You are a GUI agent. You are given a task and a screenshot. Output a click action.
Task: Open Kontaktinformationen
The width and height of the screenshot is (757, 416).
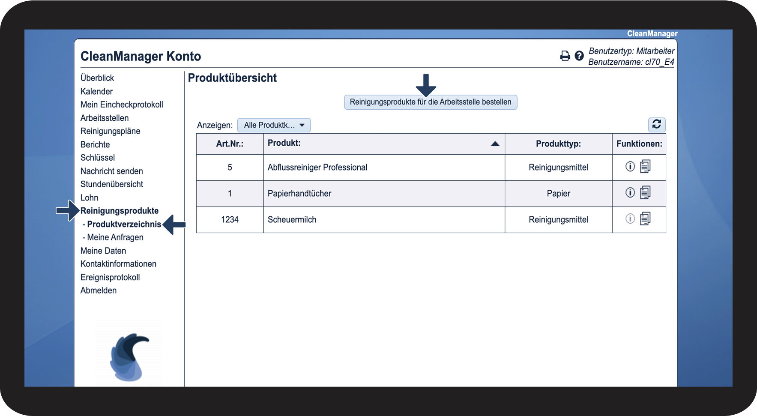point(118,264)
